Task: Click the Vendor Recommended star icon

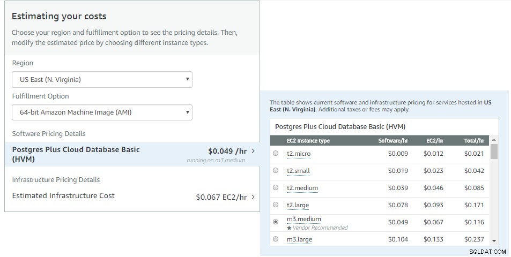Action: click(289, 228)
